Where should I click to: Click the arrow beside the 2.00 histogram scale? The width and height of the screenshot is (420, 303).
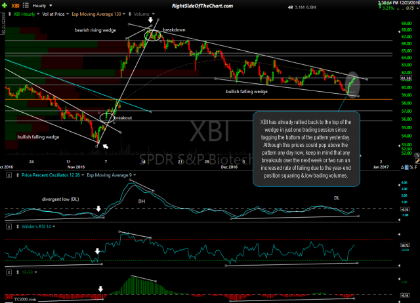coord(399,279)
